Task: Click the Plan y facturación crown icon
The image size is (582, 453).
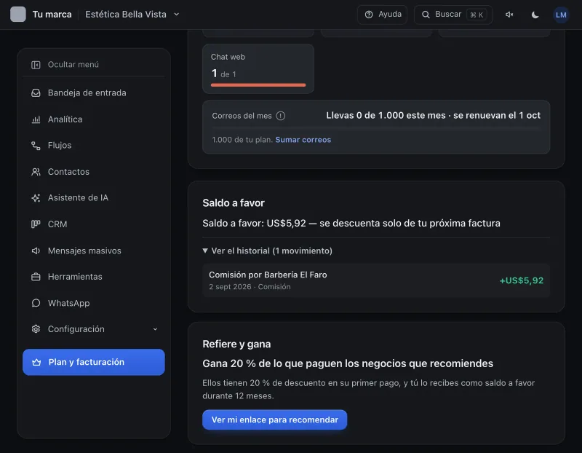Action: [36, 362]
